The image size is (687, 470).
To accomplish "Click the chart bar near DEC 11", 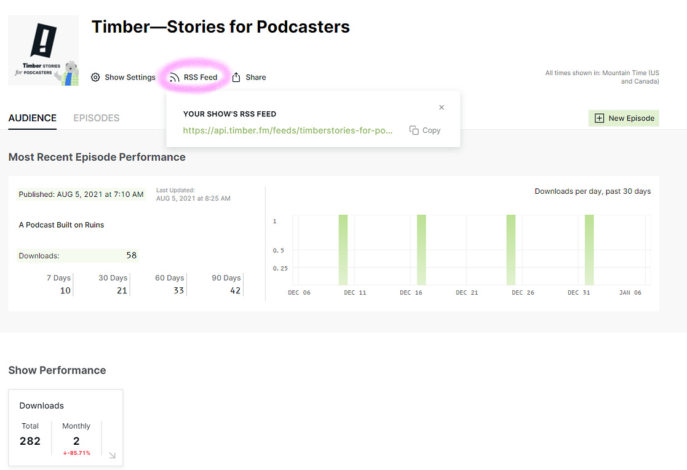I will pos(343,250).
